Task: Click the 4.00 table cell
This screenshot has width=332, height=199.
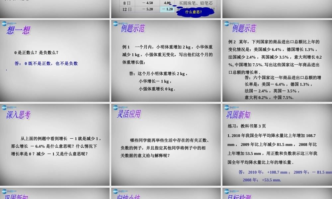Action: [167, 3]
